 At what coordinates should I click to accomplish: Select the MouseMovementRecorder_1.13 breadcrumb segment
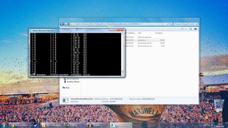click(123, 24)
